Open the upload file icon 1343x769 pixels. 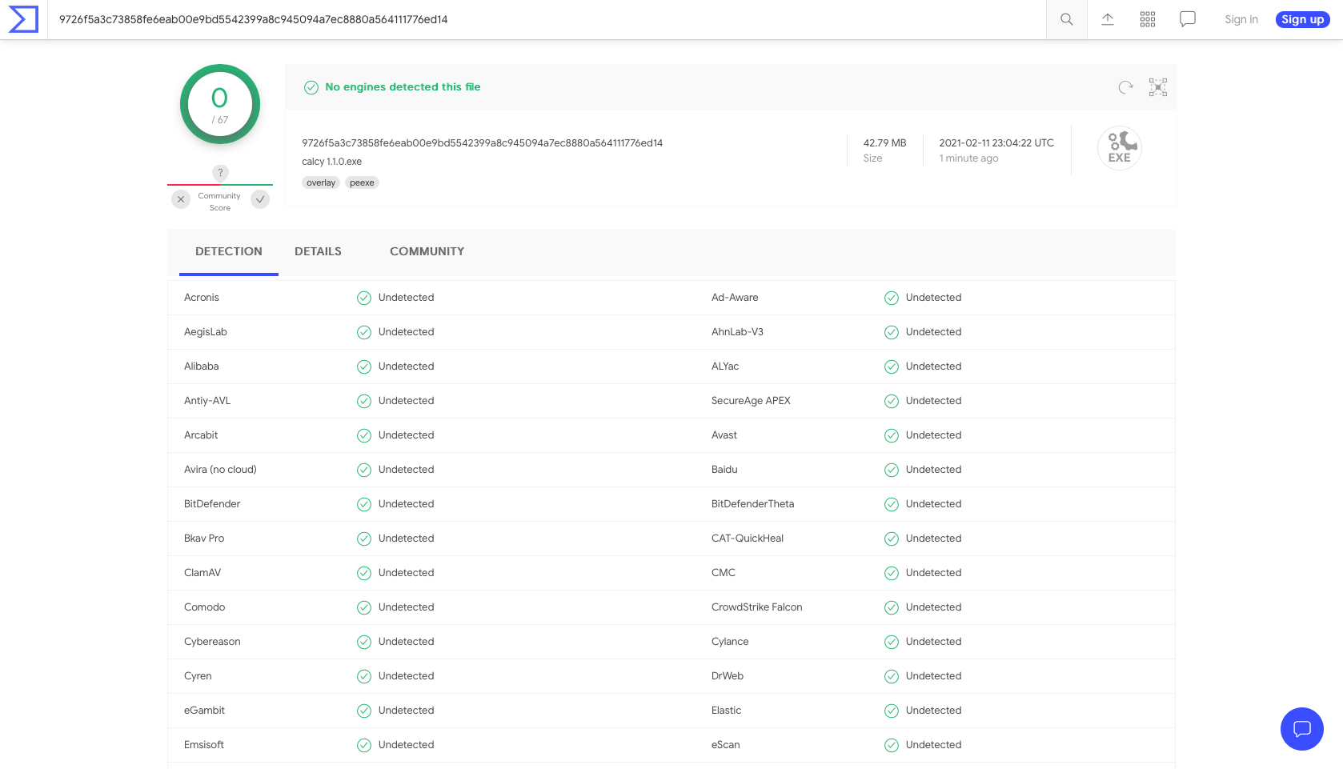click(1108, 19)
